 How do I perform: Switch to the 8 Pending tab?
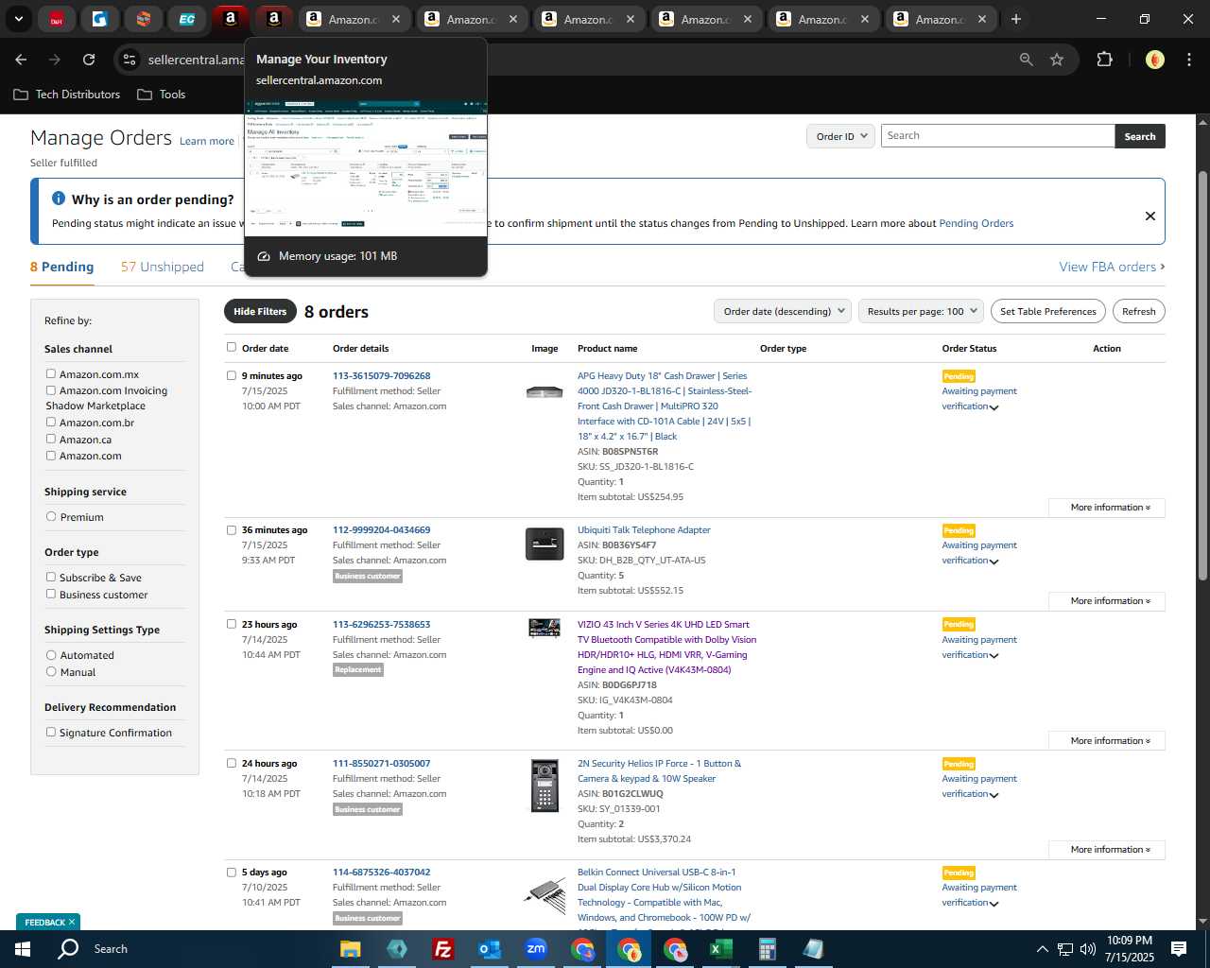pos(61,267)
